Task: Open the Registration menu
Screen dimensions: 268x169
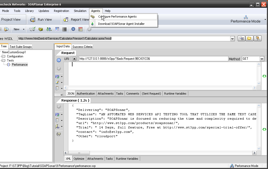Action: 61,11
